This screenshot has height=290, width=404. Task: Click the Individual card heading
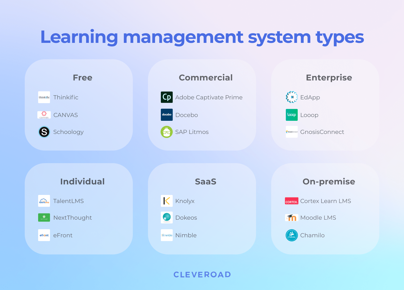(82, 182)
